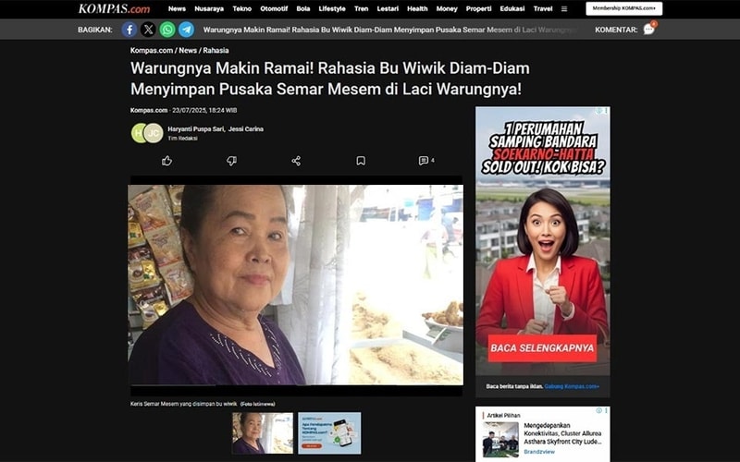Click 'Tim Redaksi' text under authors
Image resolution: width=740 pixels, height=462 pixels.
pyautogui.click(x=182, y=139)
